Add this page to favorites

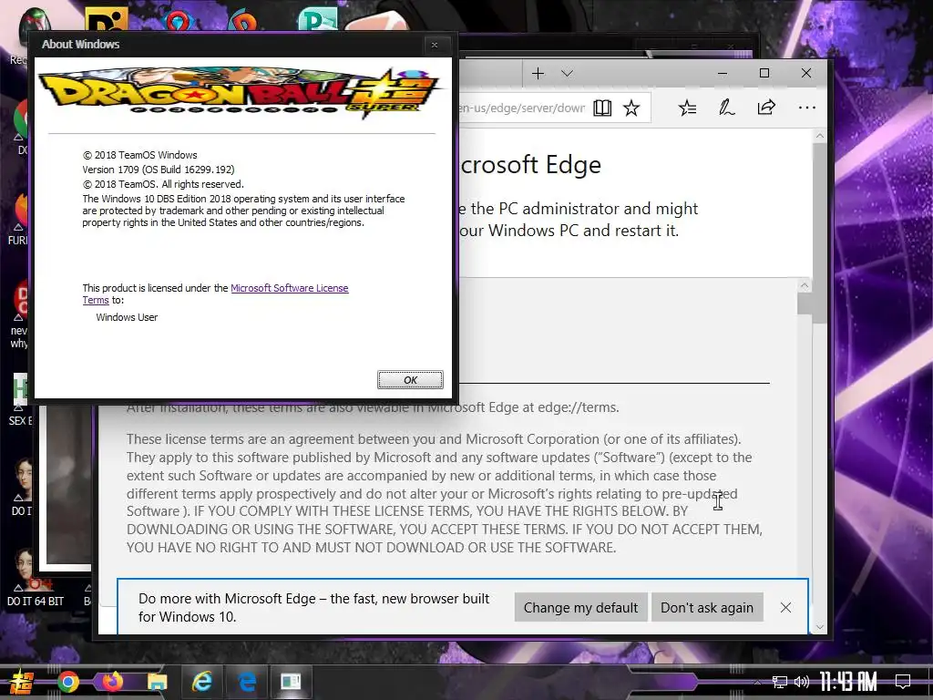point(631,108)
